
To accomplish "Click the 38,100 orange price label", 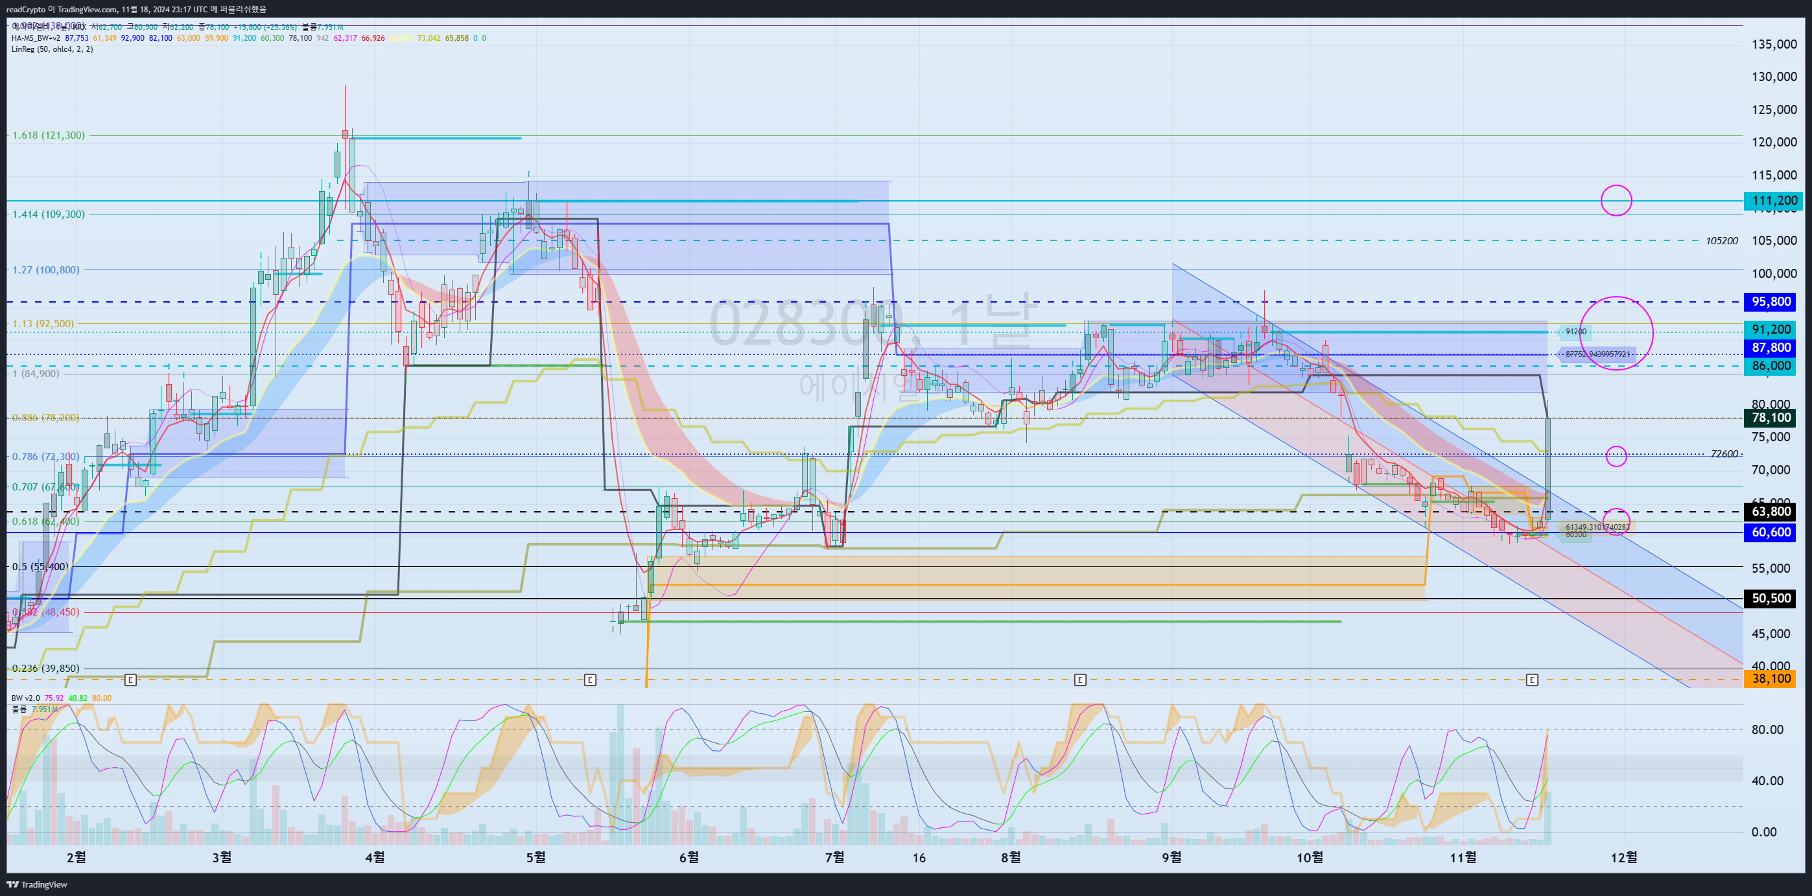I will [1771, 678].
